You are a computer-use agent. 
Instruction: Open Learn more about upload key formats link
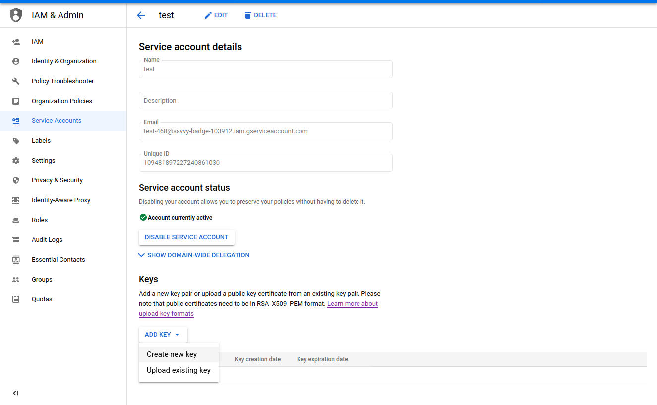tap(352, 304)
